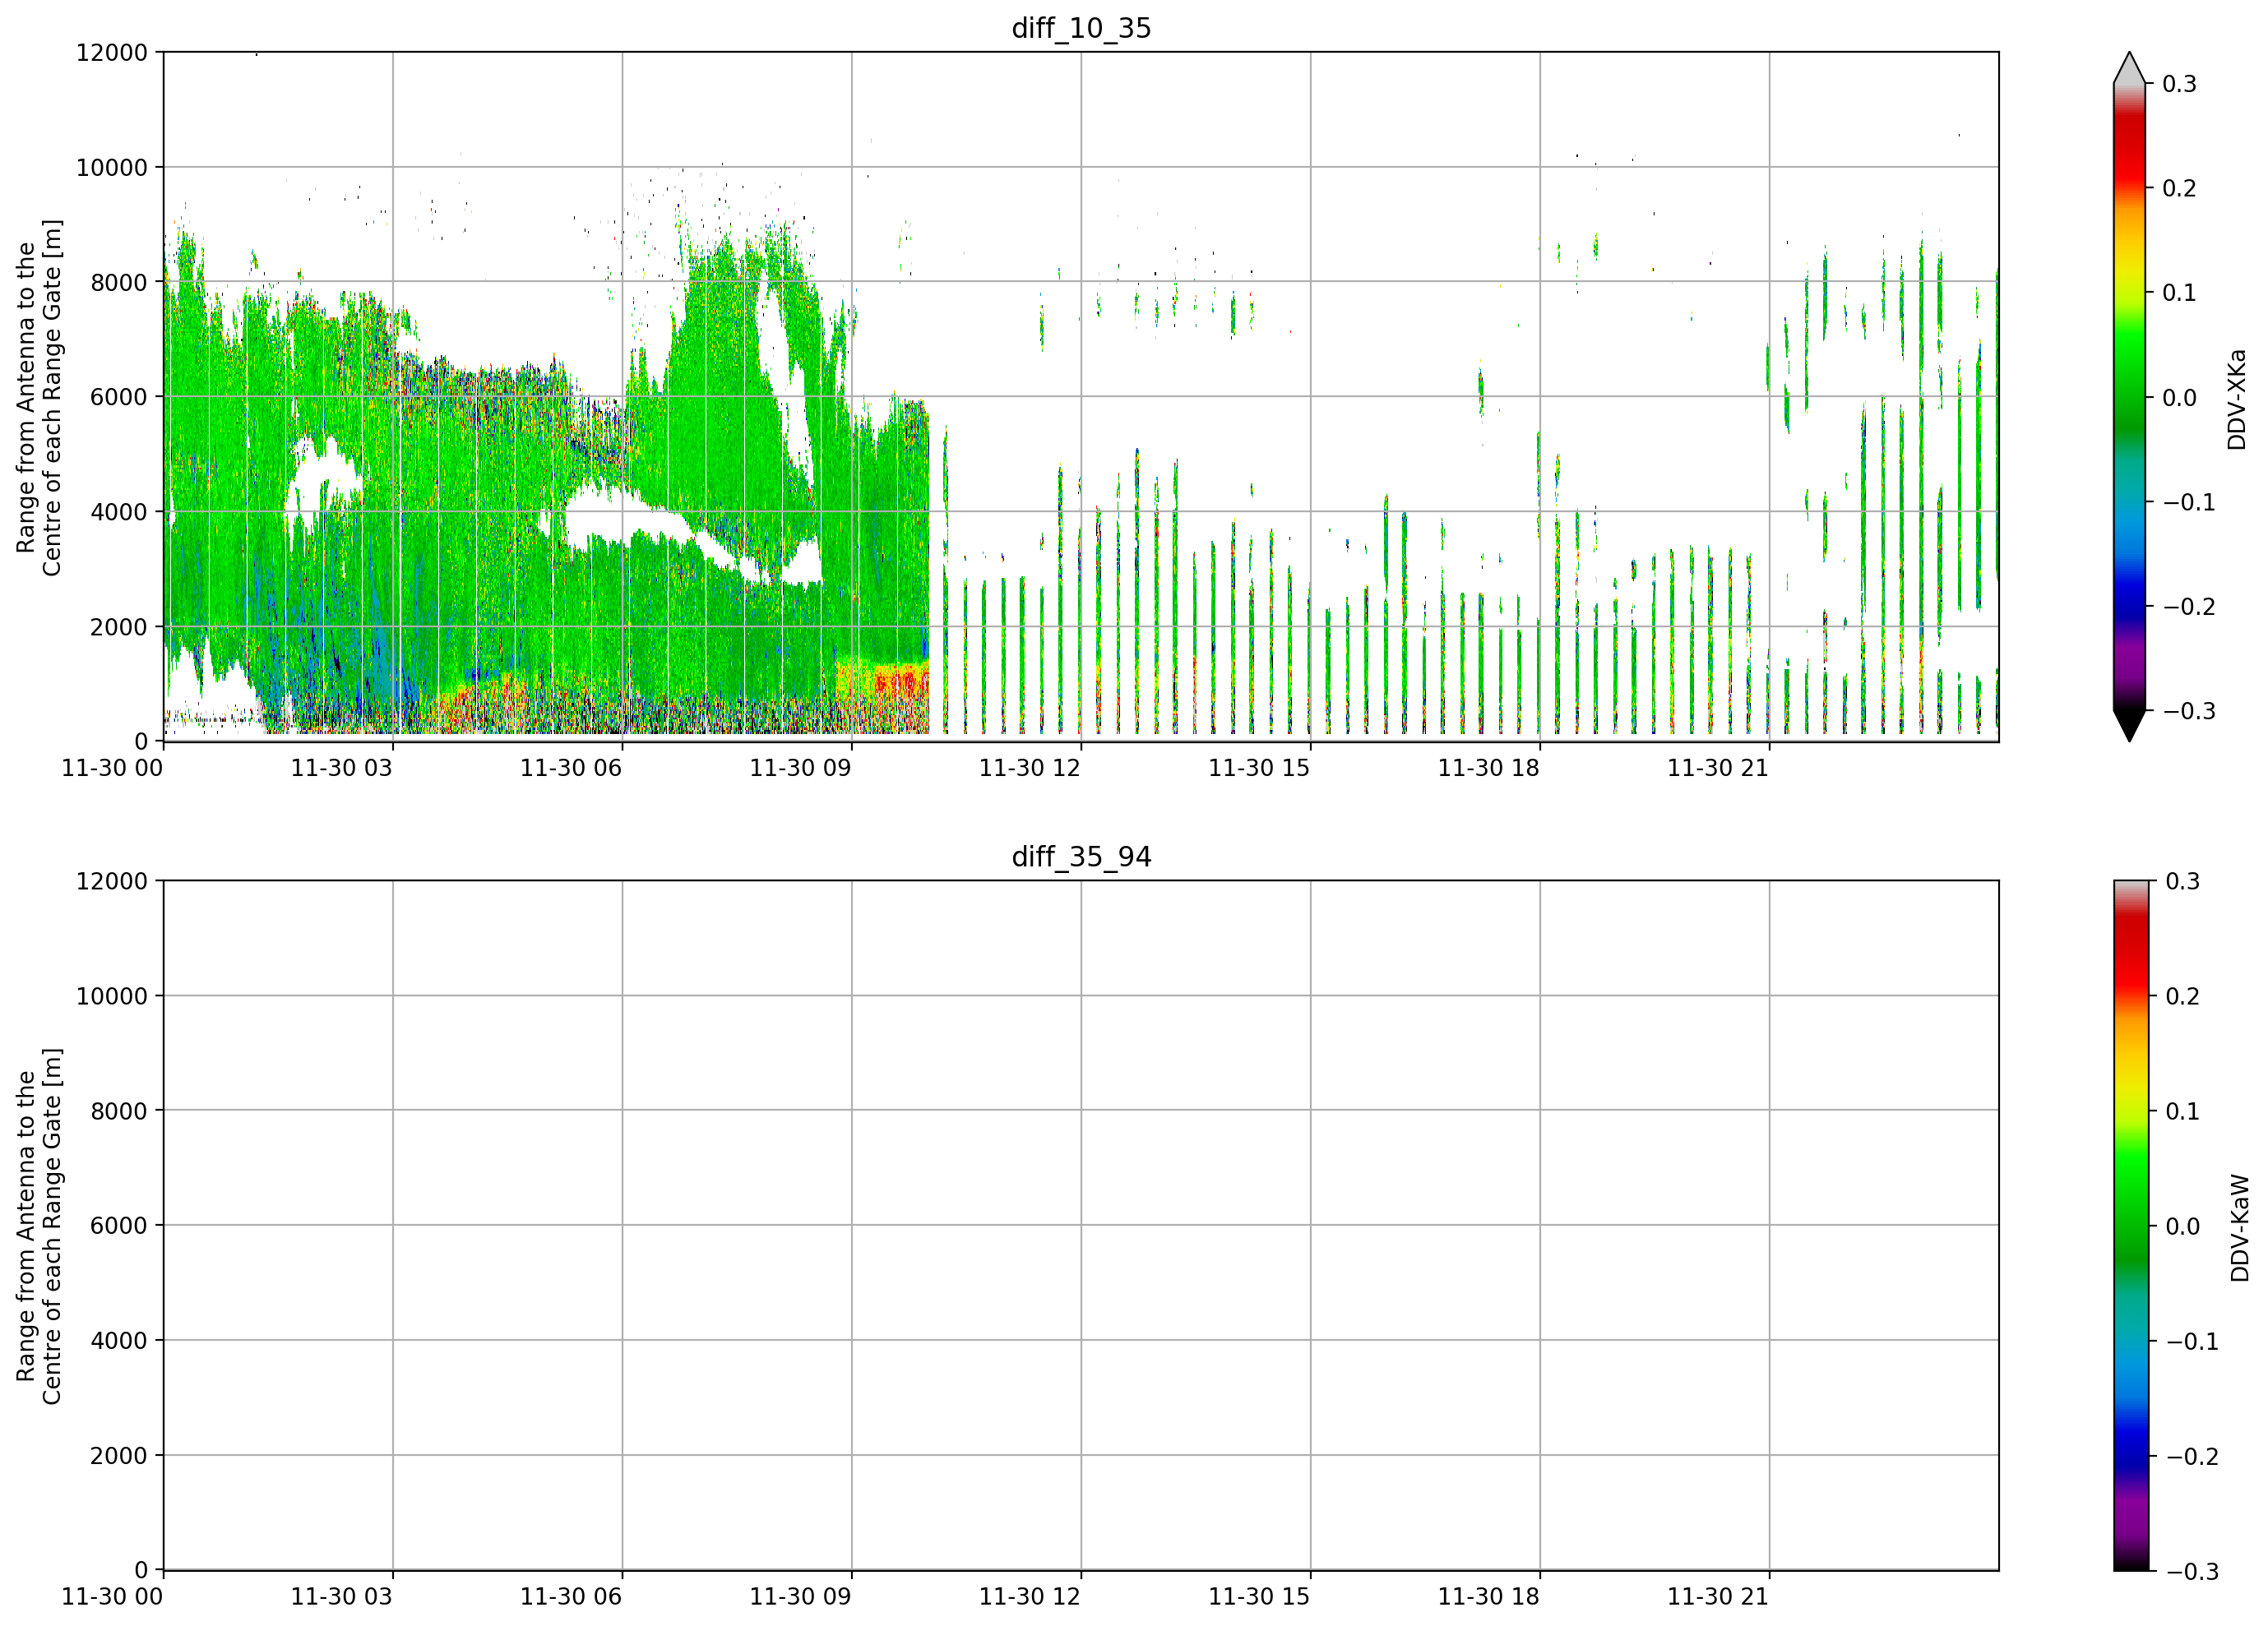Screen dimensions: 2268x1626
Task: Click the diff_10_35 plot title
Action: 1081,28
